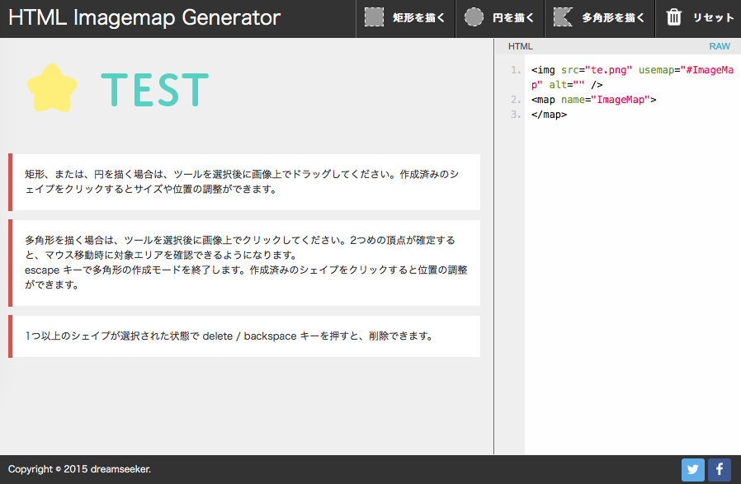Viewport: 741px width, 484px height.
Task: Click line number 3 in code gutter
Action: (516, 115)
